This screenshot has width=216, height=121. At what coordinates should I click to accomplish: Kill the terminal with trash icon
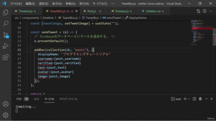200,99
